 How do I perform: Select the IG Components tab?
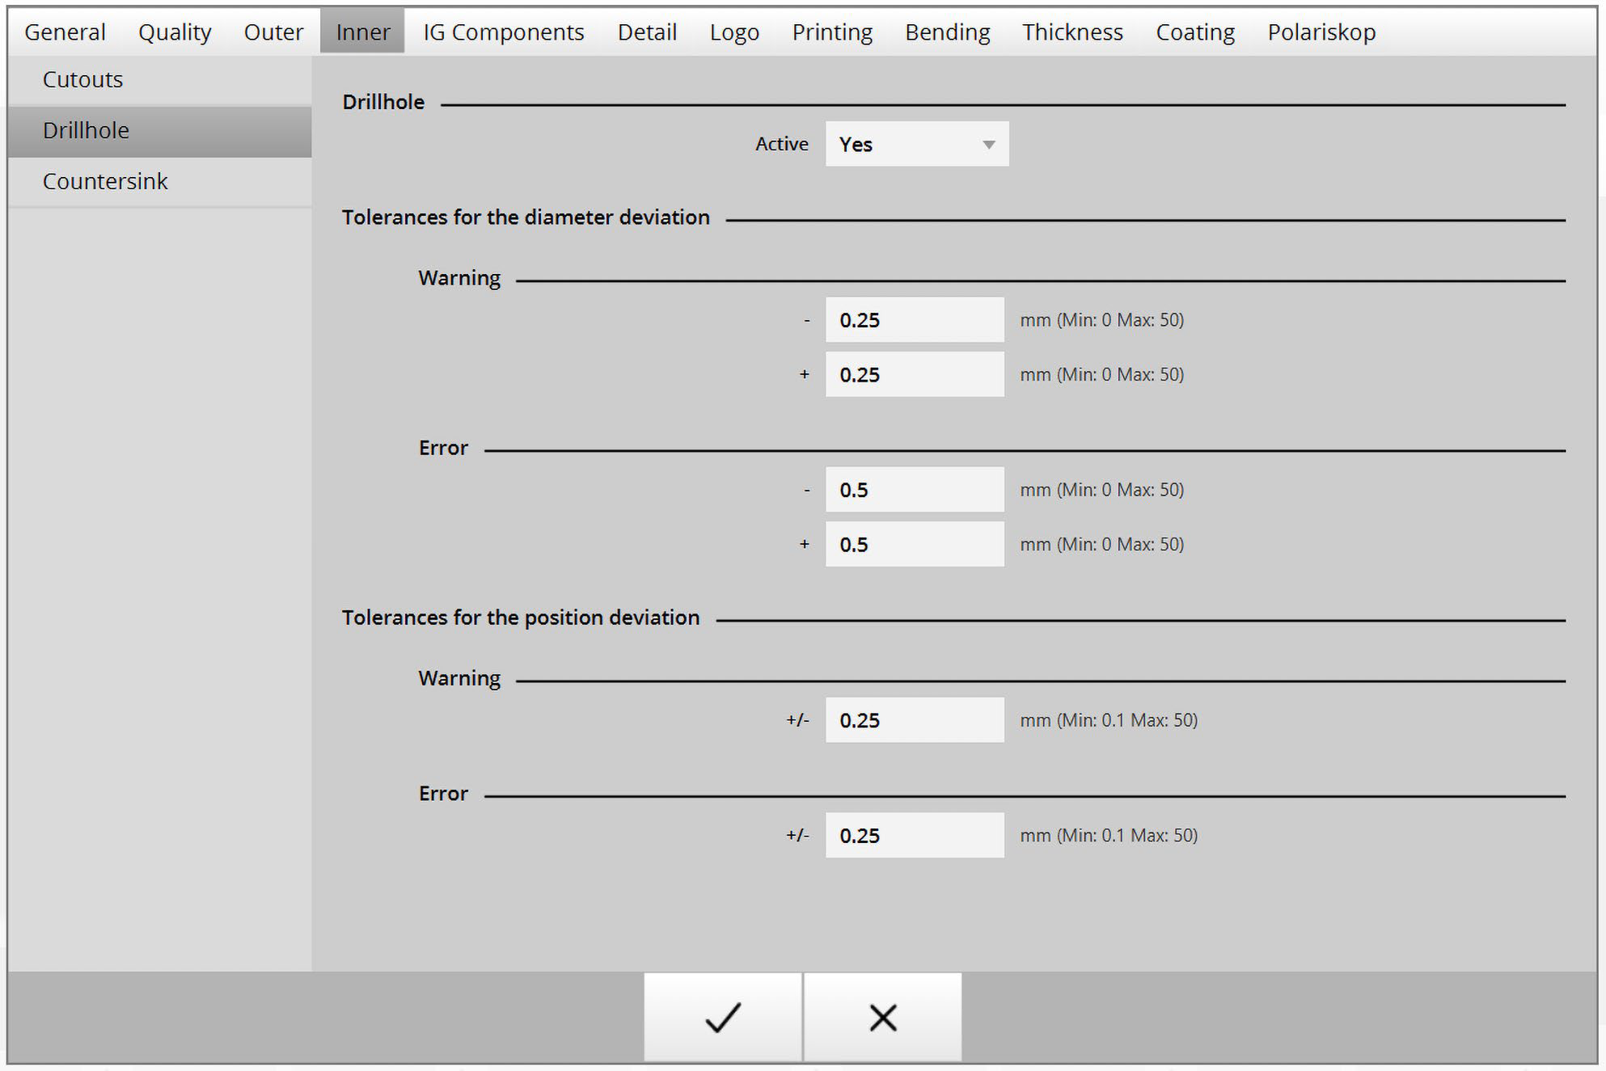(503, 32)
